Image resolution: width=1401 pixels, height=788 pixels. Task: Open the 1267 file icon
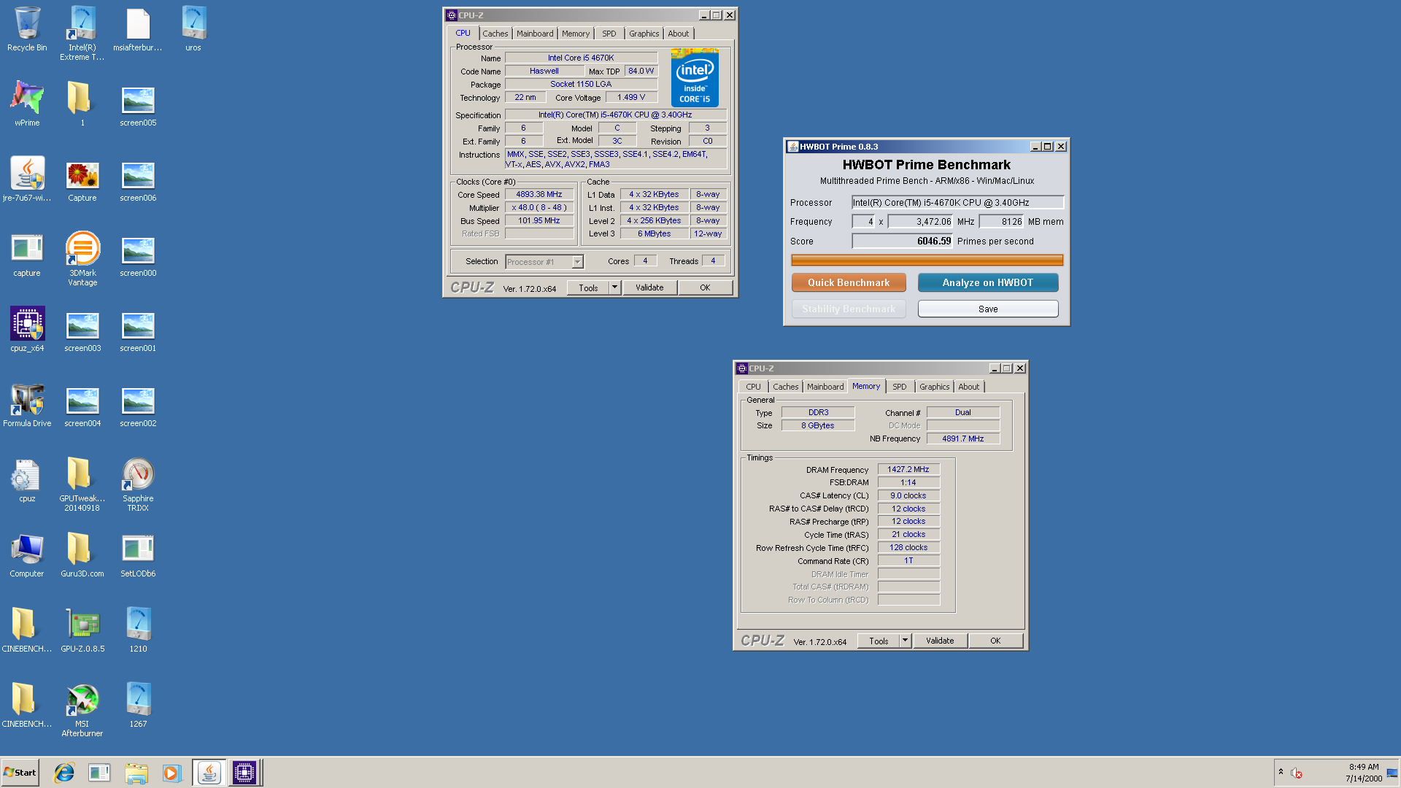click(138, 705)
